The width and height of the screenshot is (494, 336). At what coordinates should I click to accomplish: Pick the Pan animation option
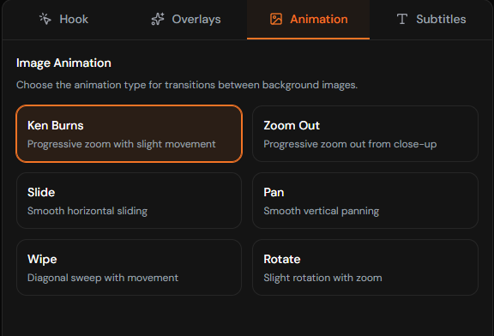tap(365, 201)
